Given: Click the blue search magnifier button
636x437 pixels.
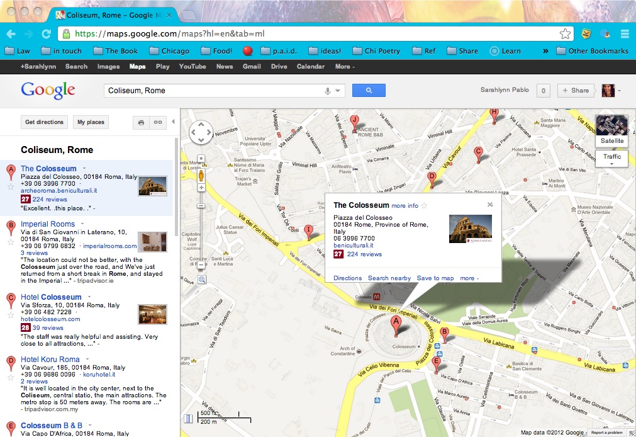Looking at the screenshot, I should pyautogui.click(x=369, y=90).
